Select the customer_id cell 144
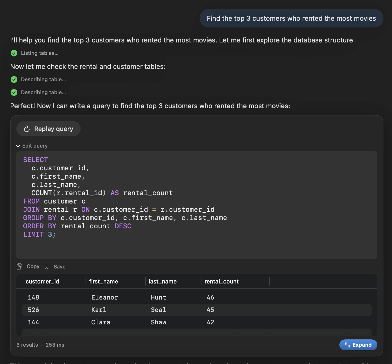Viewport: 392px width, 364px height. coord(33,322)
